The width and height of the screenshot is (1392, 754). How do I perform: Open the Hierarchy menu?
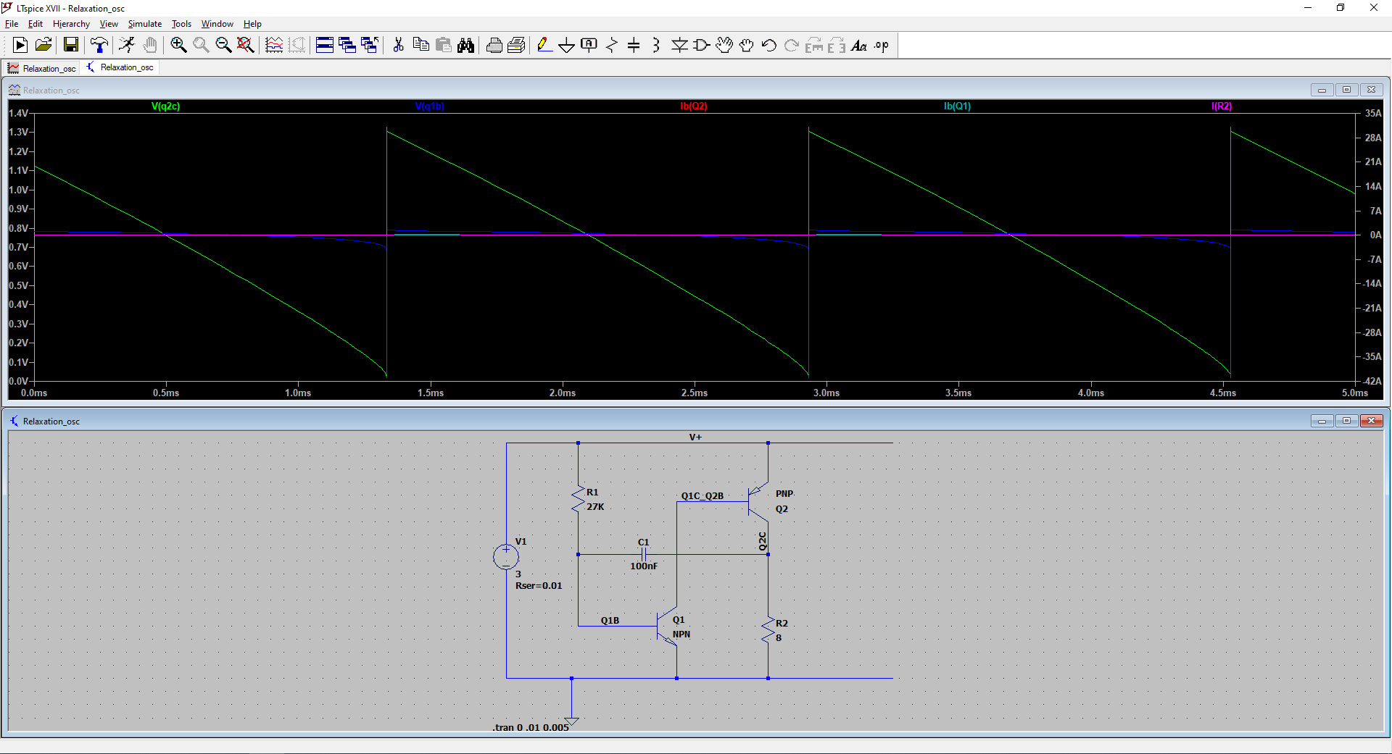click(71, 24)
